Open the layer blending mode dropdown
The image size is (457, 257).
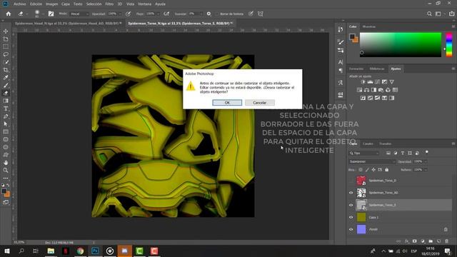pyautogui.click(x=372, y=161)
